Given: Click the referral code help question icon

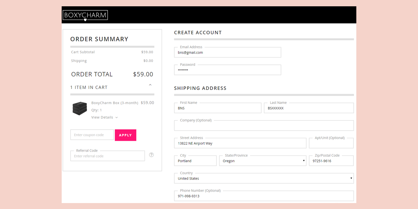Looking at the screenshot, I should click(152, 155).
